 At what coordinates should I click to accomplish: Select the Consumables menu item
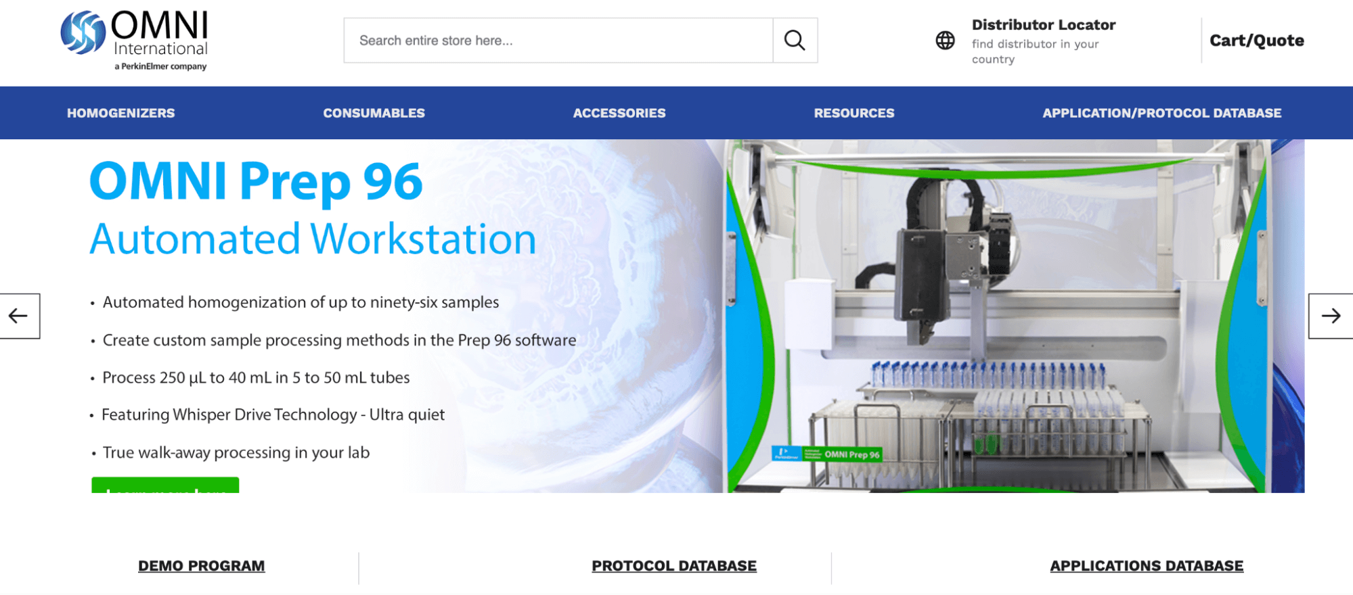coord(374,113)
